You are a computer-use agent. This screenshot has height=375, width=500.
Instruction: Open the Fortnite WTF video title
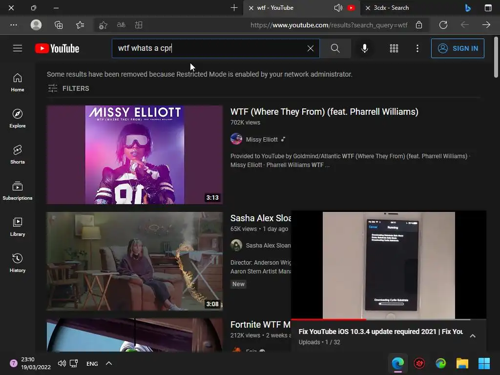[260, 325]
